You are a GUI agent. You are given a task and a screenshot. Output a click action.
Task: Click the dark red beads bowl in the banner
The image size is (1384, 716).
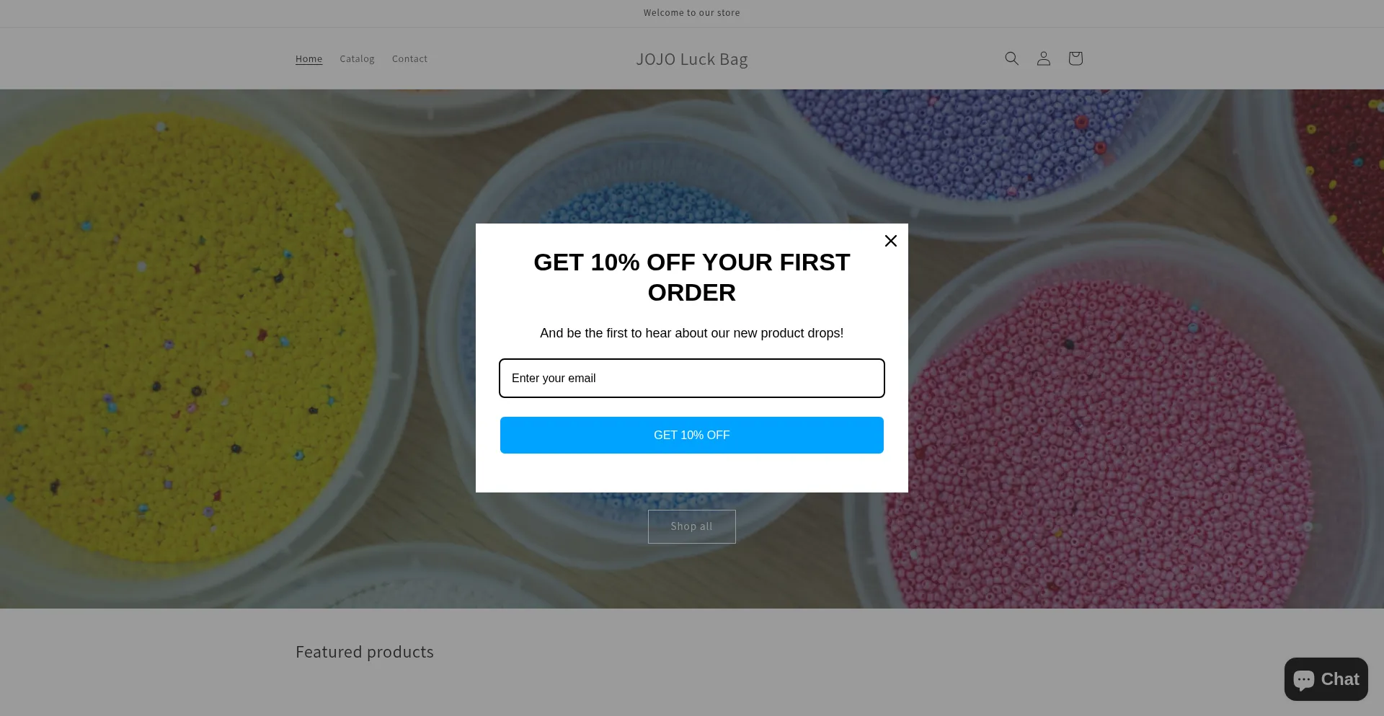click(x=1341, y=166)
